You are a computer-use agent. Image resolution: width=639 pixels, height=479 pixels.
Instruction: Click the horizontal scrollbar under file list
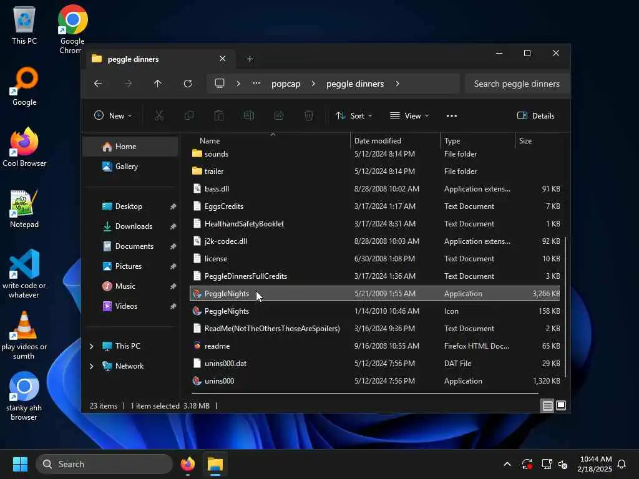pyautogui.click(x=364, y=394)
